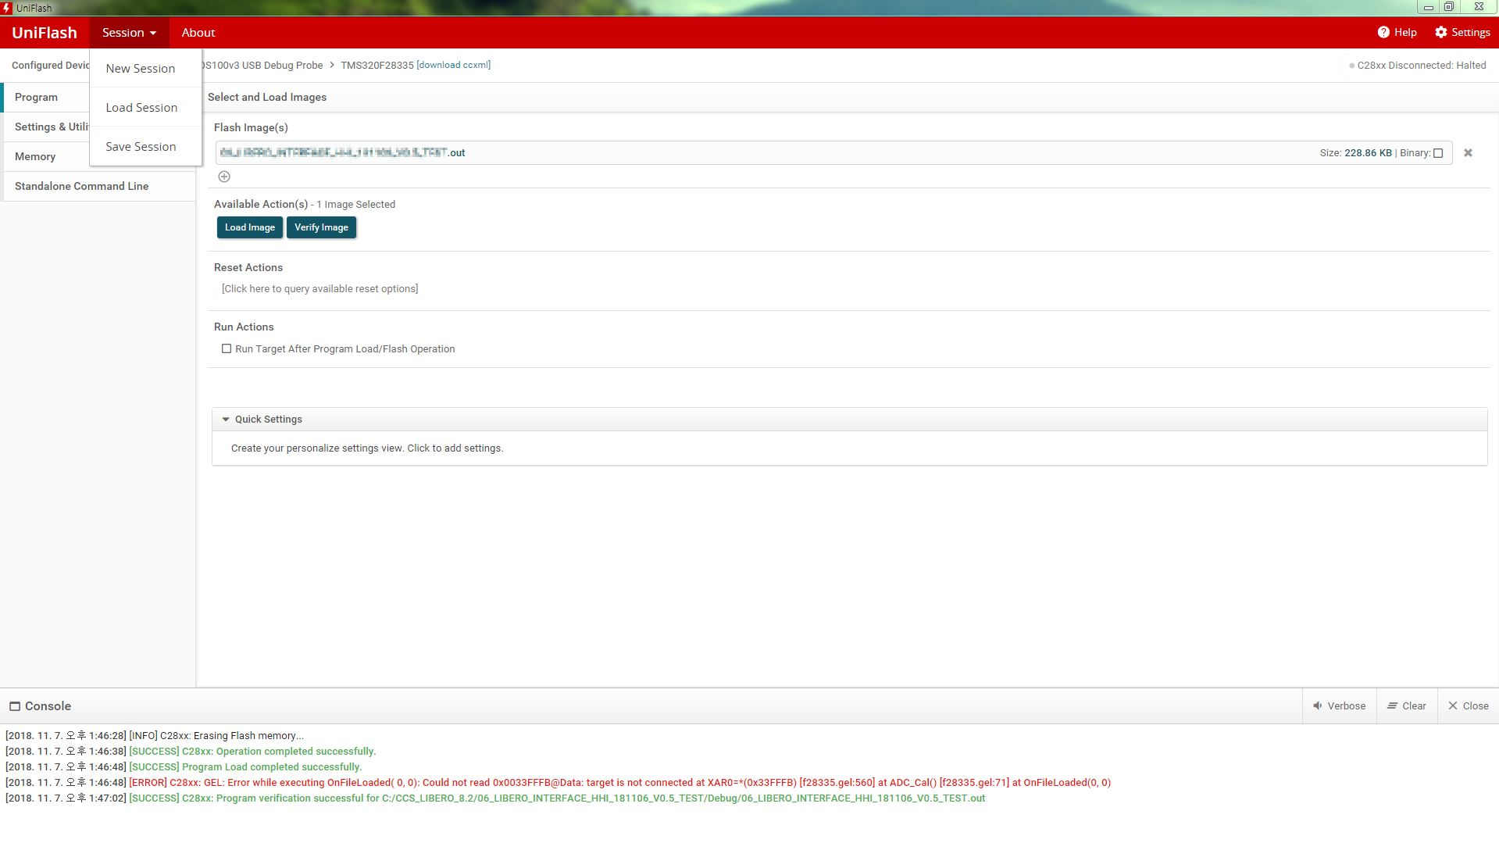Clear the console log
The image size is (1499, 843).
(x=1406, y=705)
